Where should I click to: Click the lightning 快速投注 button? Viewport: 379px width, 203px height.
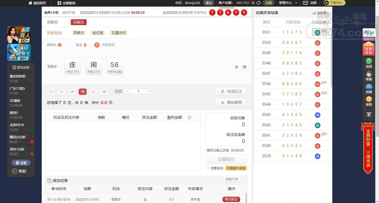[x=230, y=91]
